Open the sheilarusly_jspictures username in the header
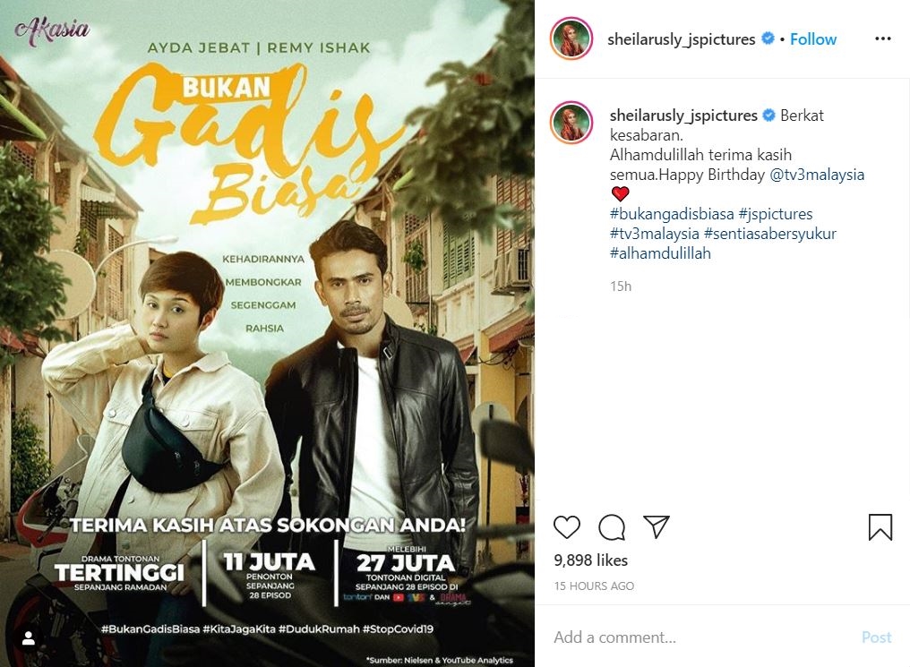Image resolution: width=910 pixels, height=667 pixels. click(682, 38)
